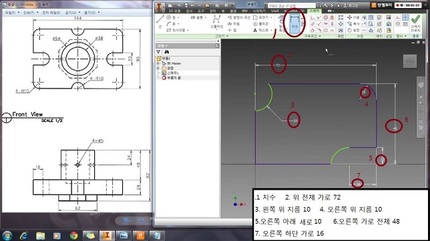Open the 3D 모형 ribbon tab
Image resolution: width=430 pixels, height=241 pixels.
pyautogui.click(x=174, y=11)
